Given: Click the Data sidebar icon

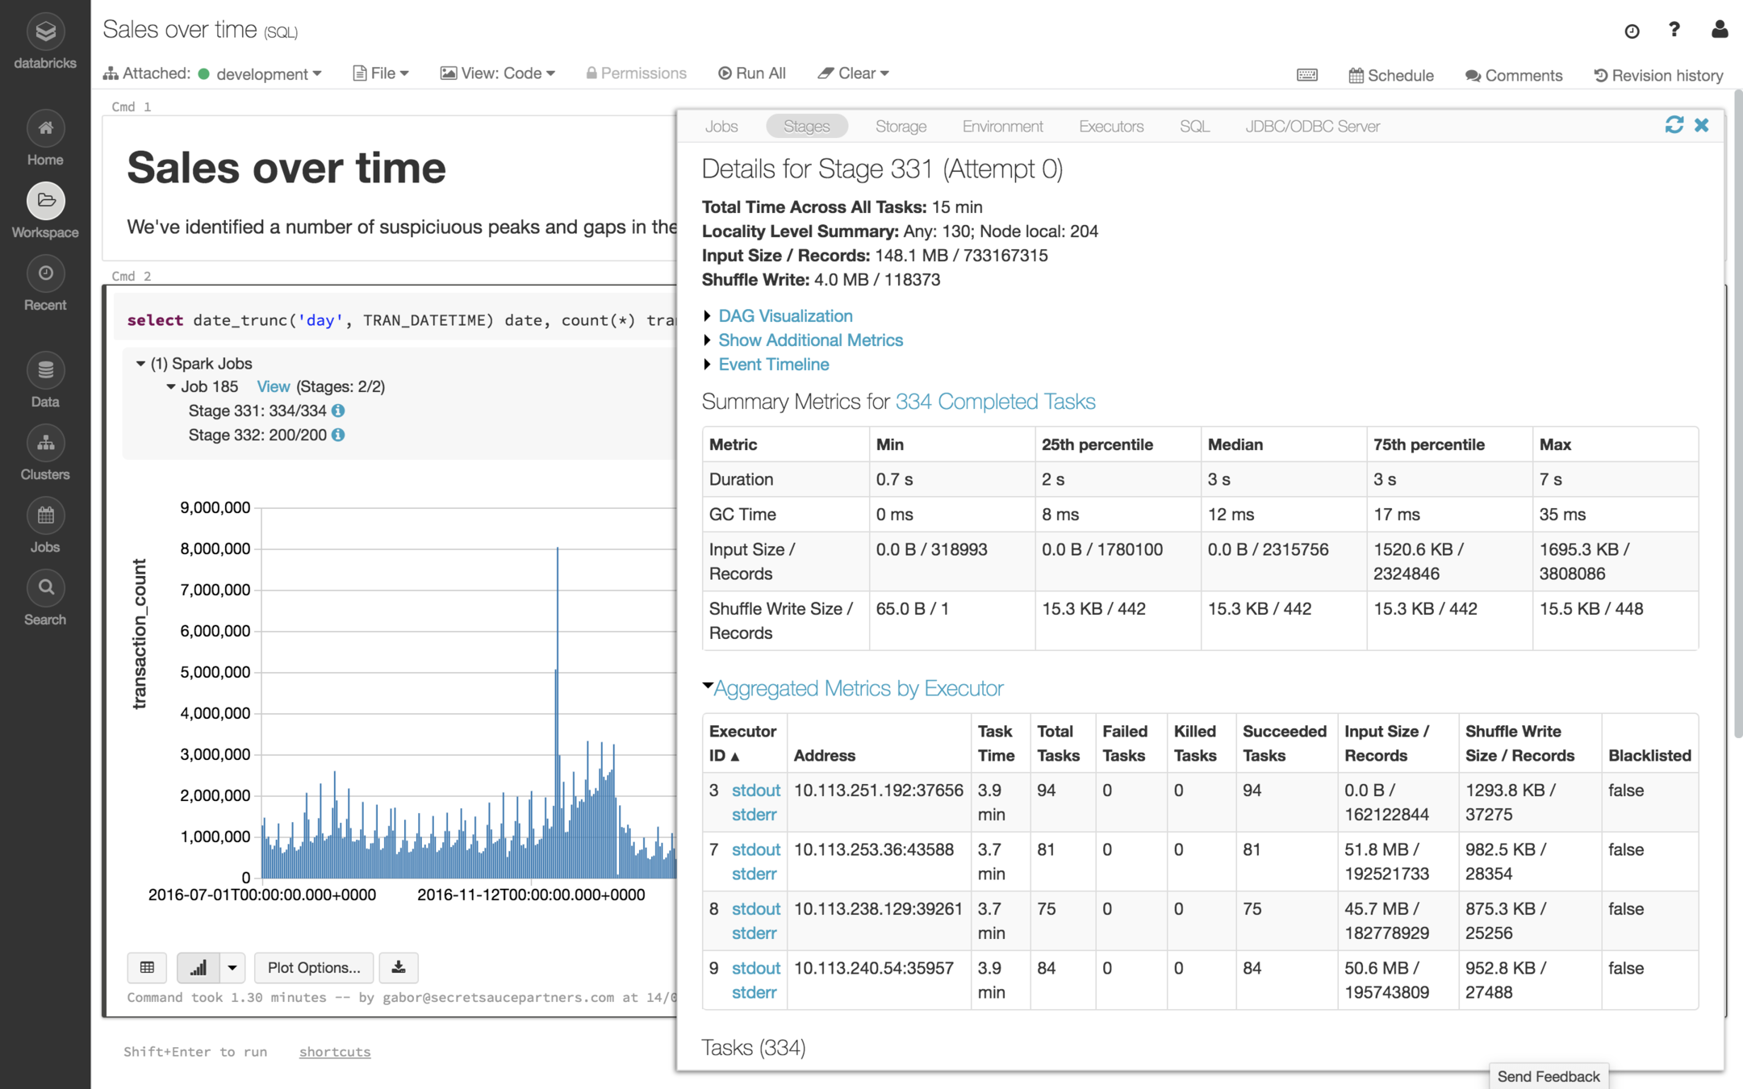Looking at the screenshot, I should tap(45, 371).
